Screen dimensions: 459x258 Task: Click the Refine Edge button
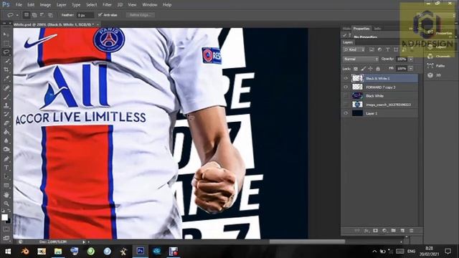pos(141,15)
